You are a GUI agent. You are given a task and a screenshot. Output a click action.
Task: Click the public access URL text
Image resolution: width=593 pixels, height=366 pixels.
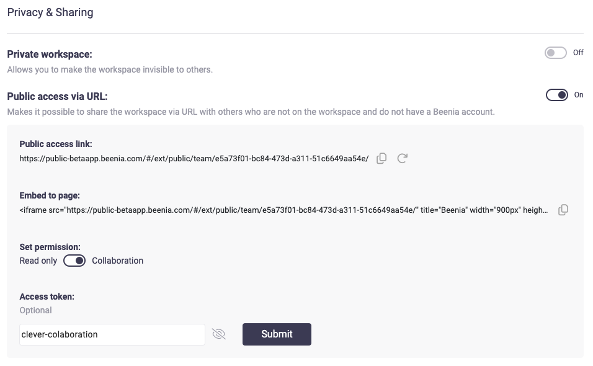[194, 159]
